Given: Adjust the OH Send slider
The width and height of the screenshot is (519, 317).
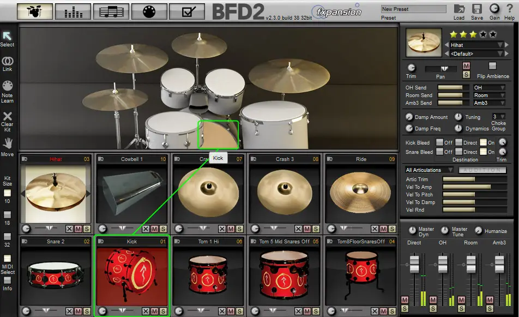Looking at the screenshot, I should [453, 87].
